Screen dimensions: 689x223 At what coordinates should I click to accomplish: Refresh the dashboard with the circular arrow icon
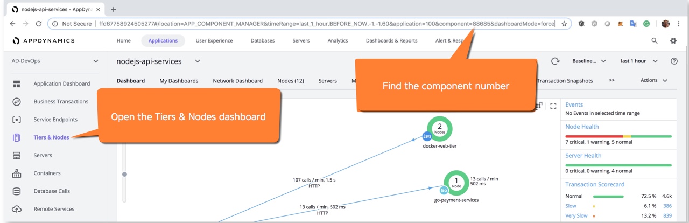[556, 61]
